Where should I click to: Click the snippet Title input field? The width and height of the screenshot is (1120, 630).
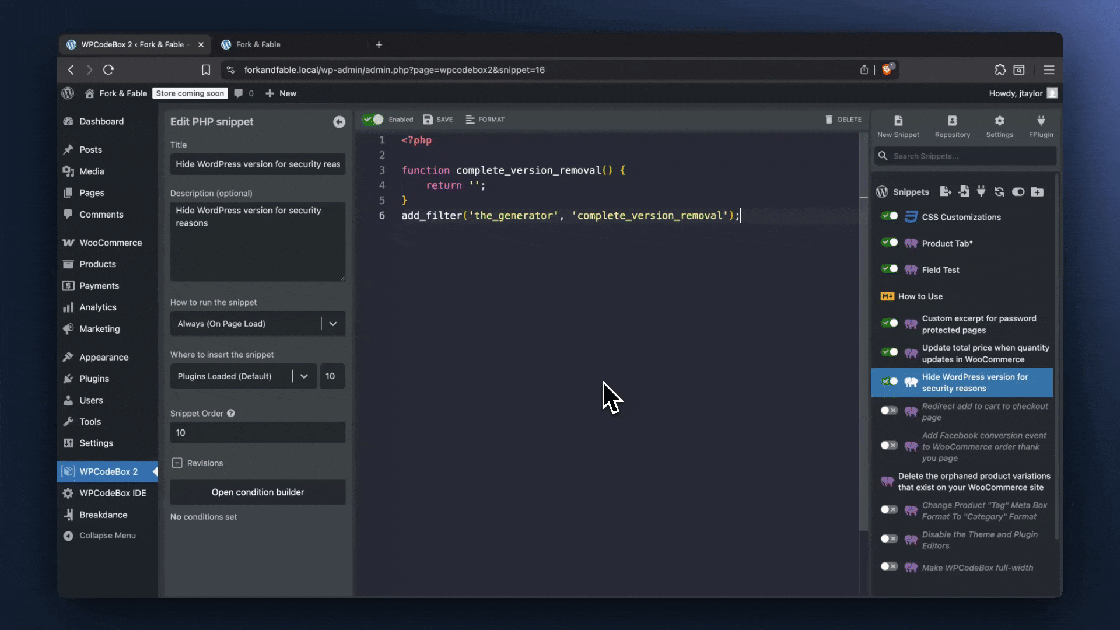point(258,164)
